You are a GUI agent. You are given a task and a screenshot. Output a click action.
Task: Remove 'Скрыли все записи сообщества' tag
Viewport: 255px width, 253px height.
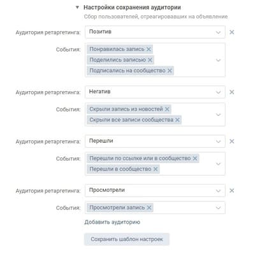[x=177, y=120]
